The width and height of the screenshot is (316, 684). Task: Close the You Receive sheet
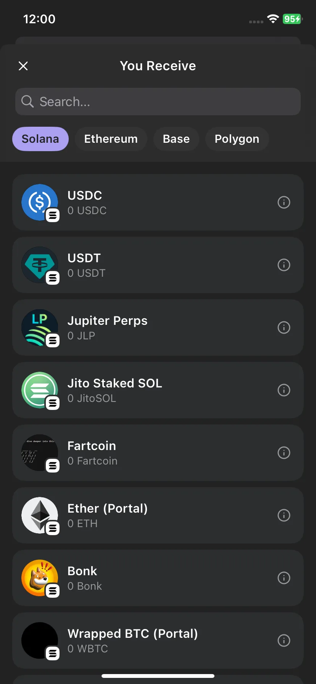pos(23,66)
